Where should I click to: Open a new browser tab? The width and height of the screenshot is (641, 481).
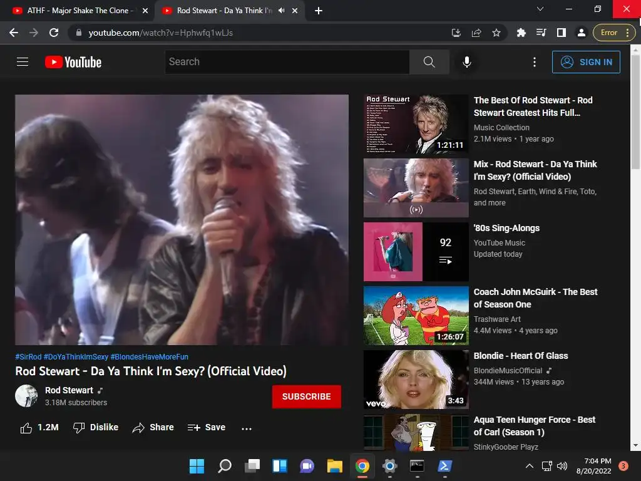click(319, 11)
